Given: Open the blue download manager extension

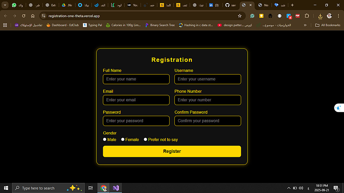Looking at the screenshot, I should [289, 16].
